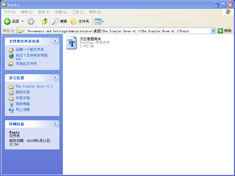Click 将这个文件夹发布到 Web link

32,57
